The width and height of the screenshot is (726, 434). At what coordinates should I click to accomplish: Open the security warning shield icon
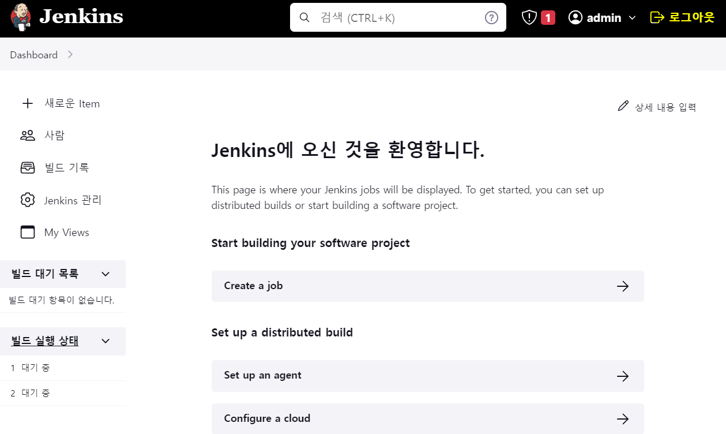529,17
